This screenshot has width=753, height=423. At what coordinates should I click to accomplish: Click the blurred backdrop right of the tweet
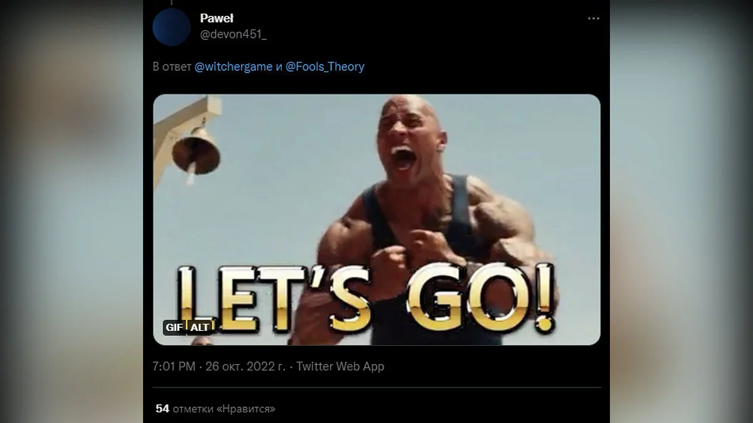pos(681,211)
